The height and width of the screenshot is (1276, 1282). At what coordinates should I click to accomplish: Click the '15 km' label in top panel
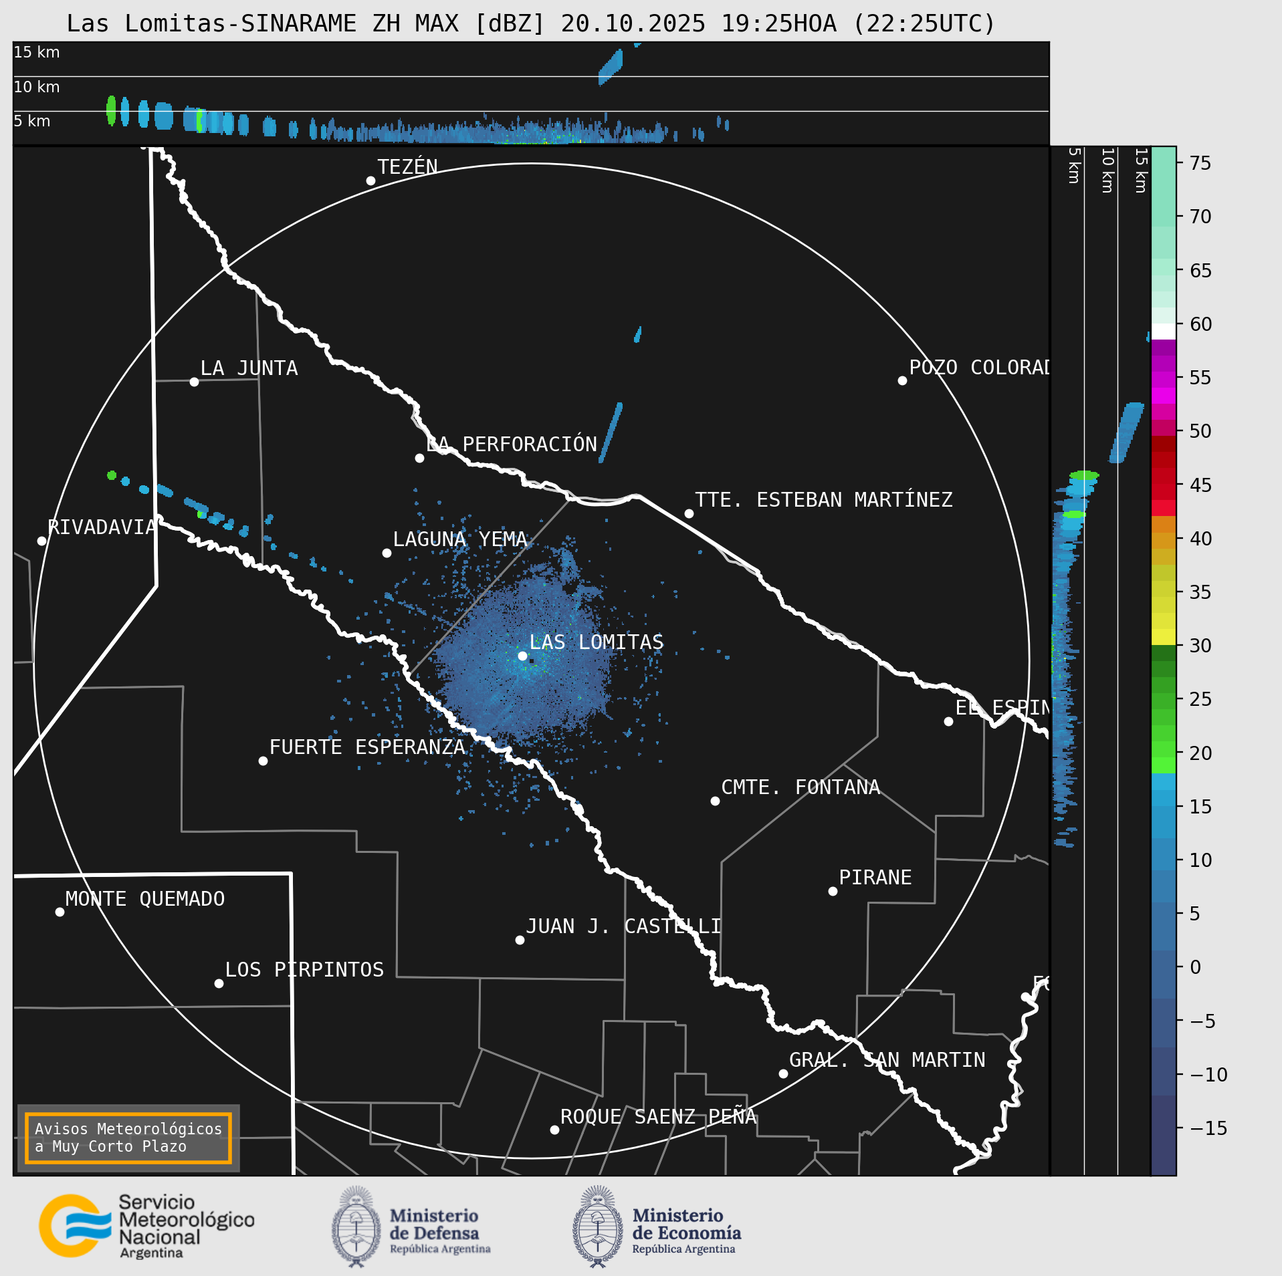[x=37, y=52]
